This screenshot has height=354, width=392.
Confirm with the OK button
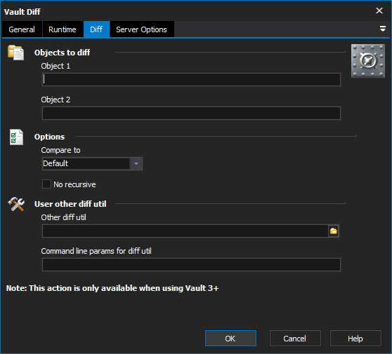pos(230,339)
